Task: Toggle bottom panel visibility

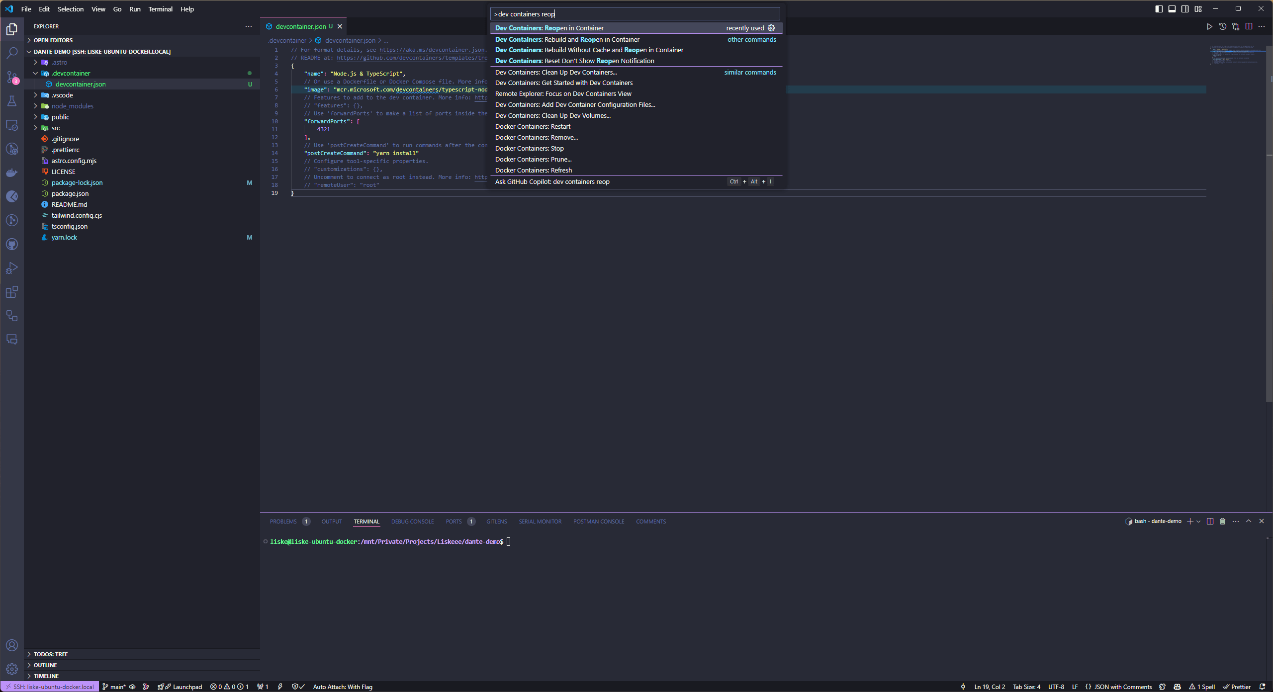Action: (1172, 9)
